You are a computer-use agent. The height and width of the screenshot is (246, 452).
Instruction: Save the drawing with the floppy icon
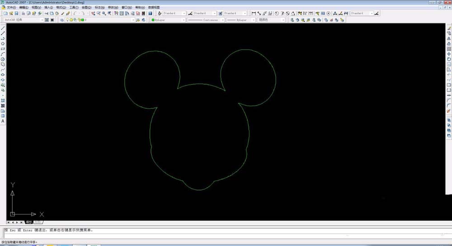(x=16, y=14)
